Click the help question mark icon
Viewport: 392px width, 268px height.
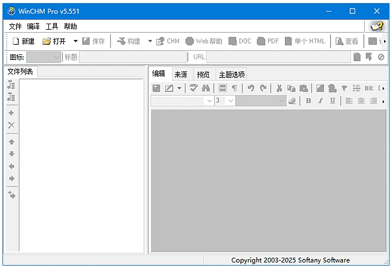[x=377, y=26]
